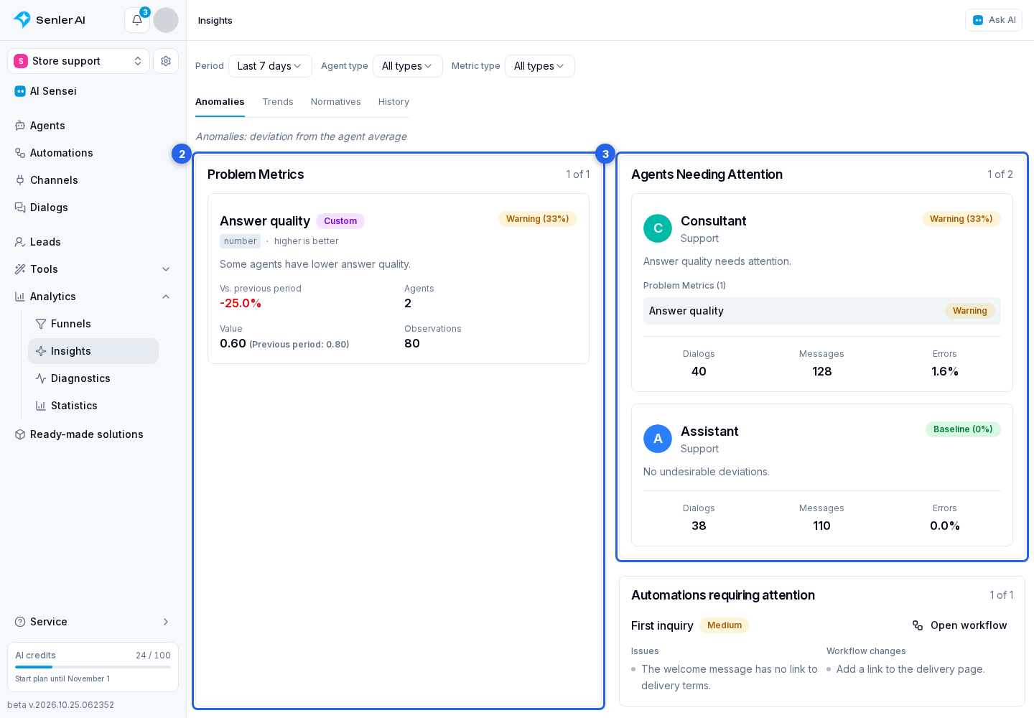This screenshot has height=718, width=1034.
Task: Open the Agent type dropdown
Action: tap(407, 66)
